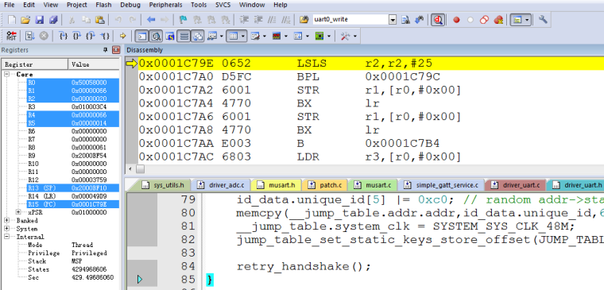Click the Value column header
Image resolution: width=604 pixels, height=290 pixels.
pyautogui.click(x=93, y=64)
